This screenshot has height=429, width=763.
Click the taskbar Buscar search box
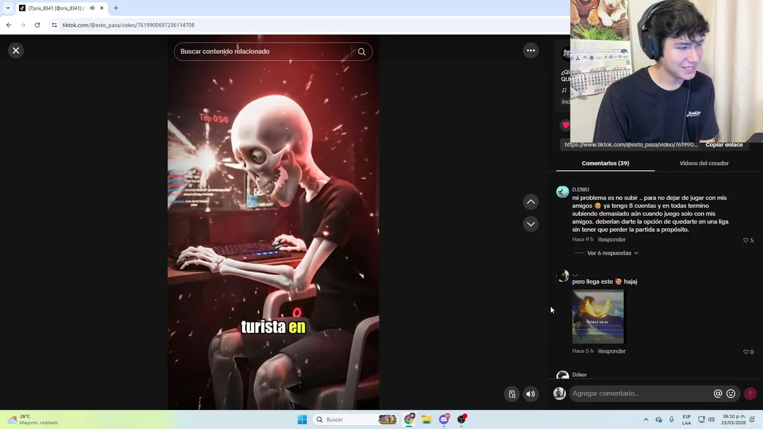[356, 419]
